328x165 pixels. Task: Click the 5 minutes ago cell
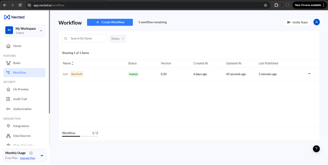(268, 74)
